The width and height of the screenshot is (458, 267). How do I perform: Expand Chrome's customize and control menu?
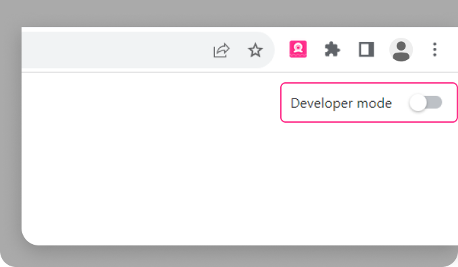(434, 49)
